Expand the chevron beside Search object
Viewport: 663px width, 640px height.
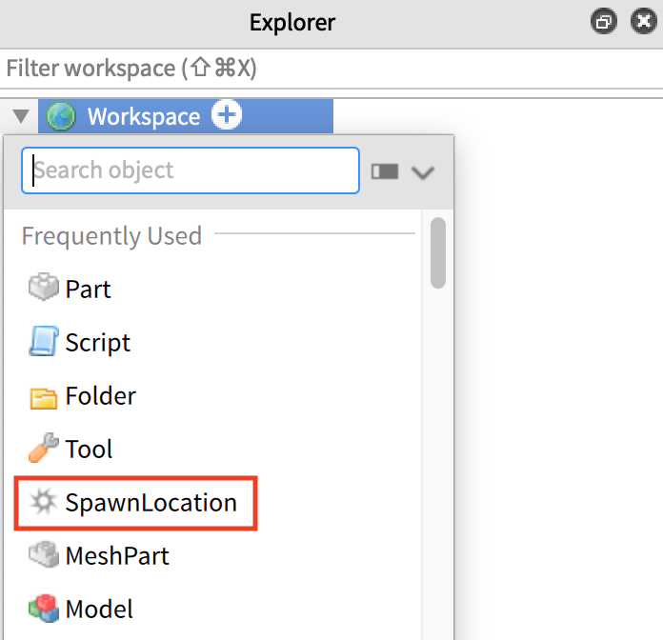tap(423, 172)
